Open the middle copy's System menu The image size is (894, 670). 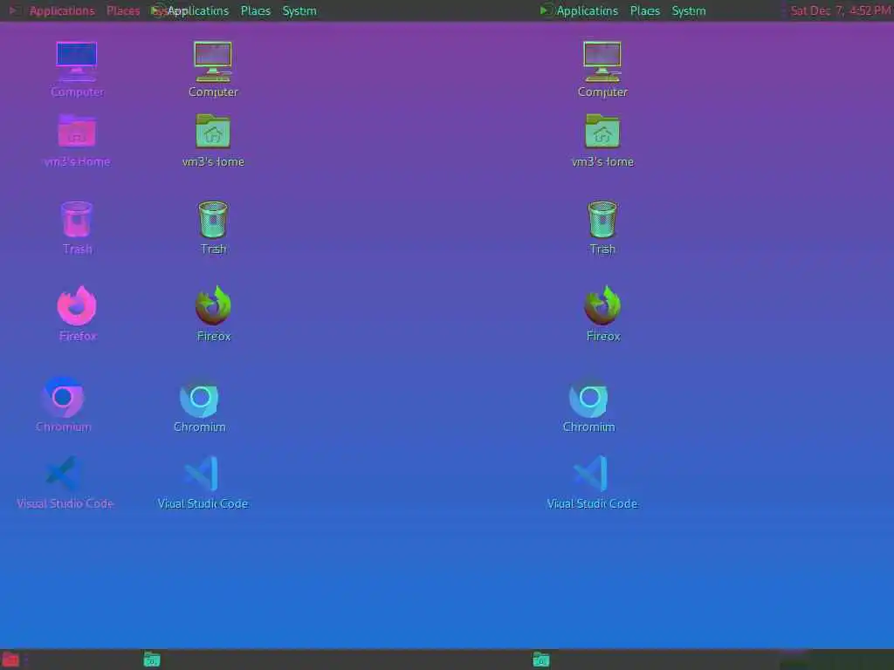coord(299,10)
